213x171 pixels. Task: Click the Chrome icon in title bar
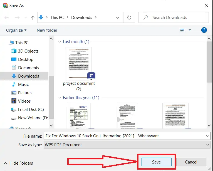tap(5, 6)
